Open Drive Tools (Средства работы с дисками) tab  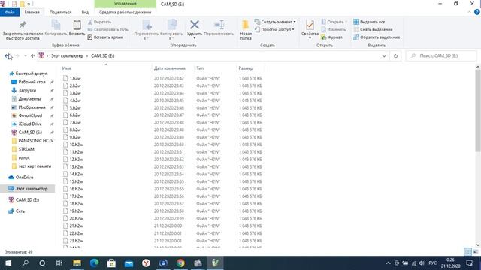pyautogui.click(x=126, y=12)
